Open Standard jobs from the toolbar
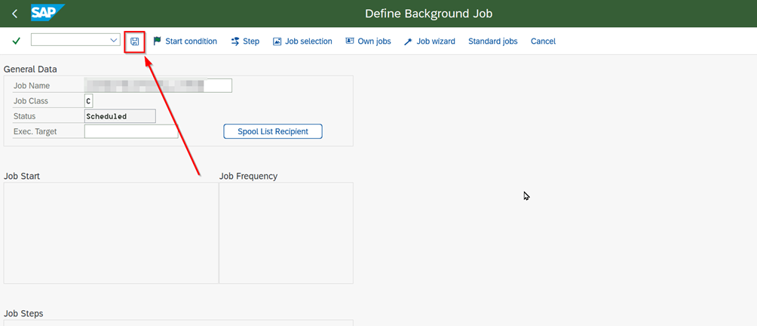This screenshot has width=757, height=326. pyautogui.click(x=492, y=42)
